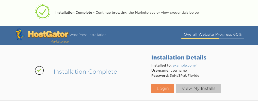The width and height of the screenshot is (258, 103).
Task: Click the yellow filled portion of progress bar
Action: point(200,38)
